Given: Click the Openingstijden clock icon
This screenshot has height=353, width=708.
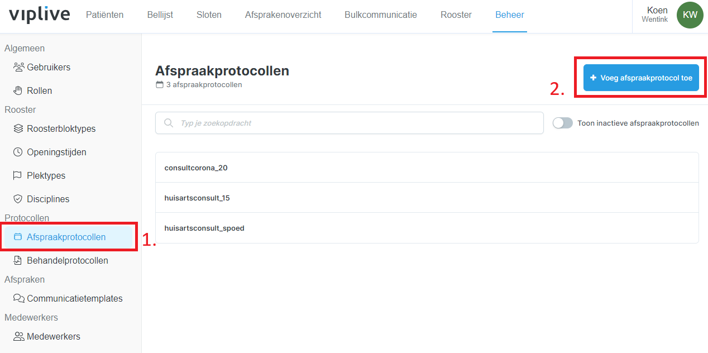Looking at the screenshot, I should 18,152.
